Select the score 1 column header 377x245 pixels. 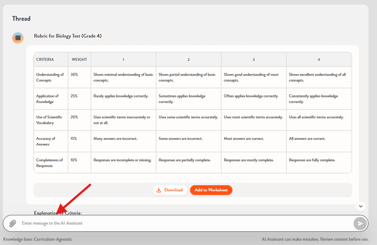point(123,59)
